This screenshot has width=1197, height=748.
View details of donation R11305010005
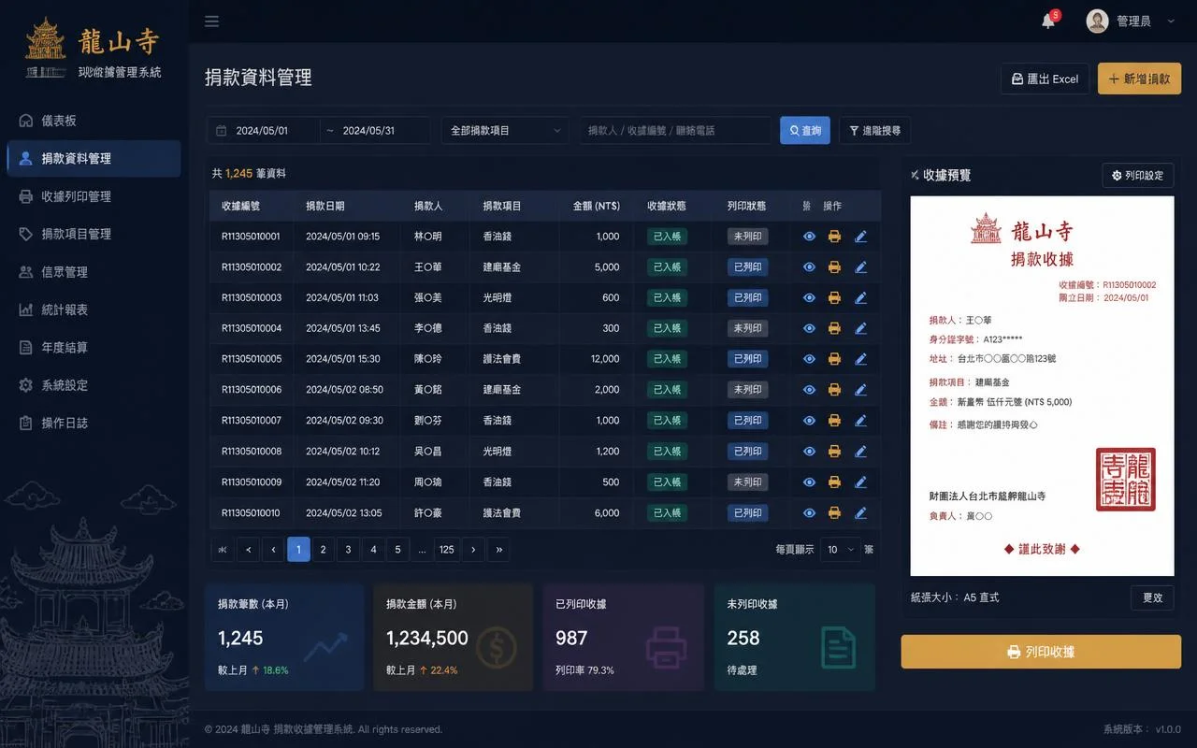[810, 359]
